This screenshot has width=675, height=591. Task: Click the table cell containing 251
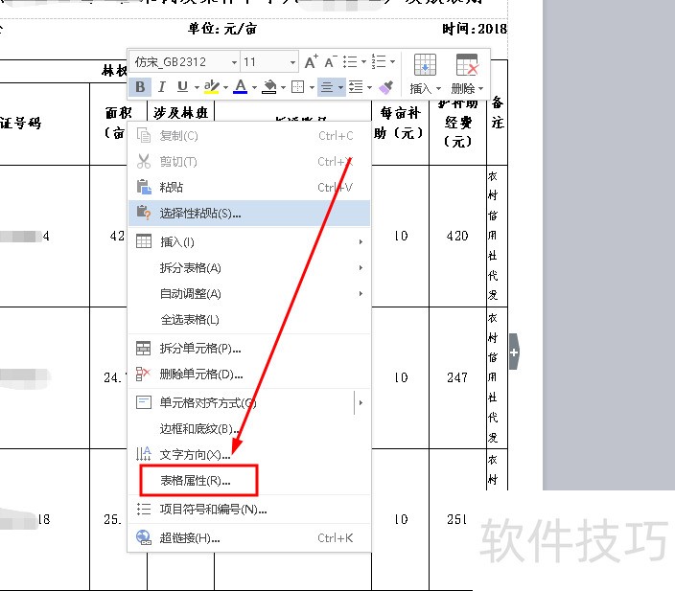coord(457,519)
